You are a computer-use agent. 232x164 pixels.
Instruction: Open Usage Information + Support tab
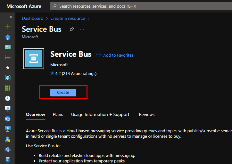[100, 114]
